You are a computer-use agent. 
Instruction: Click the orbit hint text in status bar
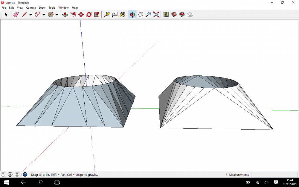[65, 175]
